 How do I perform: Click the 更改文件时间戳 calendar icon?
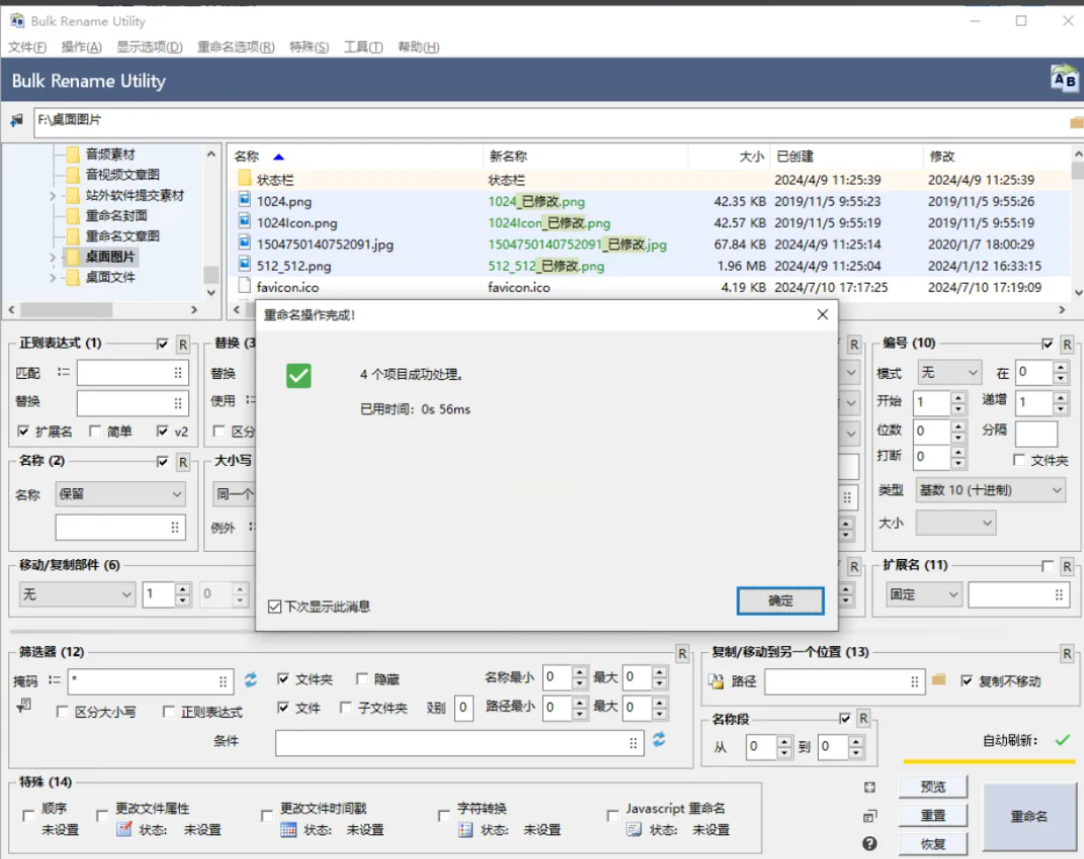[288, 830]
